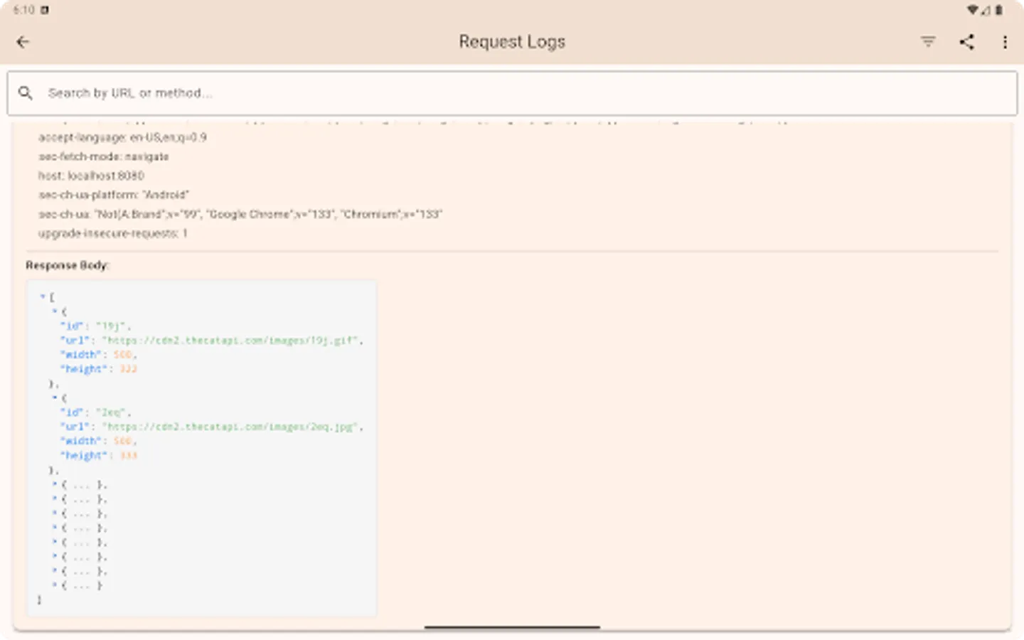Open the three-dot overflow menu
Image resolution: width=1024 pixels, height=640 pixels.
pos(1005,42)
